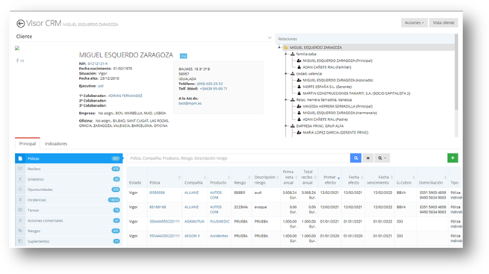Click the green plus add button
The height and width of the screenshot is (274, 489).
(452, 158)
